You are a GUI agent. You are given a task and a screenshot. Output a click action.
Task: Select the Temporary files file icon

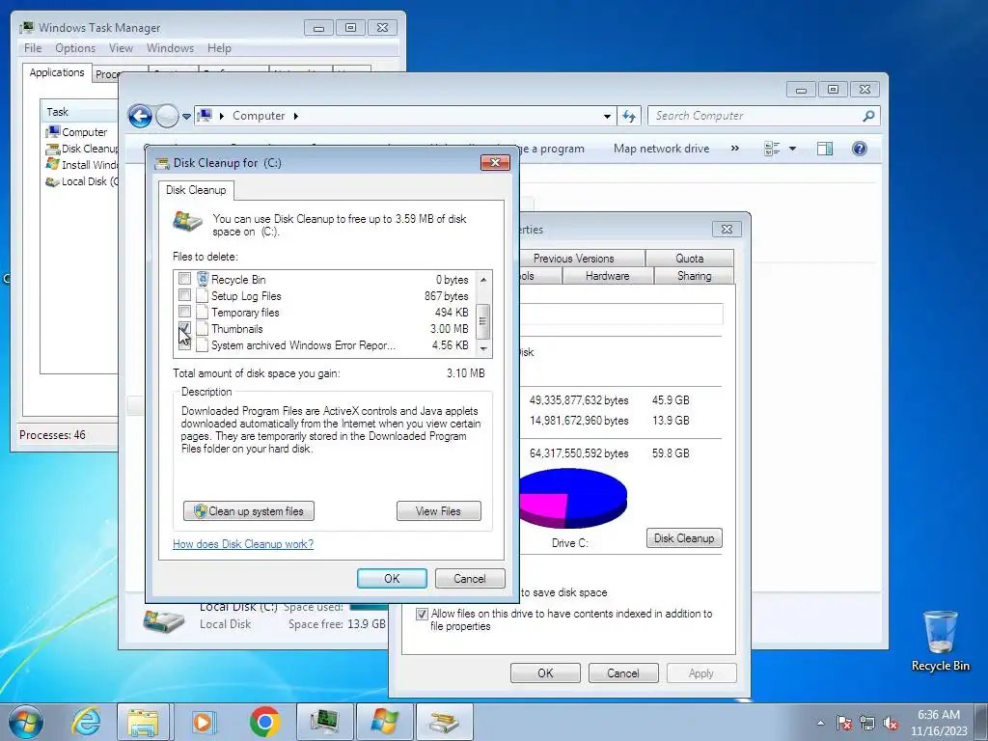pos(203,312)
